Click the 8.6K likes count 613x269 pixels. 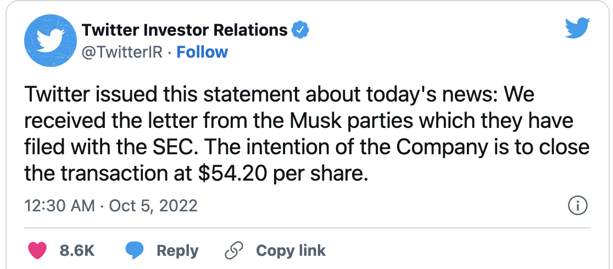click(77, 251)
